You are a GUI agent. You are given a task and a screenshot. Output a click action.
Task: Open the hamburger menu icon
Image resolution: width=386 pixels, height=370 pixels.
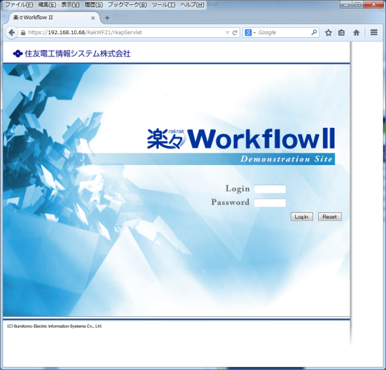[x=374, y=32]
